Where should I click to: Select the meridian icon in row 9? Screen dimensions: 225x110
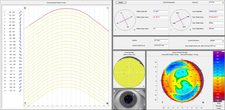pyautogui.click(x=20, y=38)
